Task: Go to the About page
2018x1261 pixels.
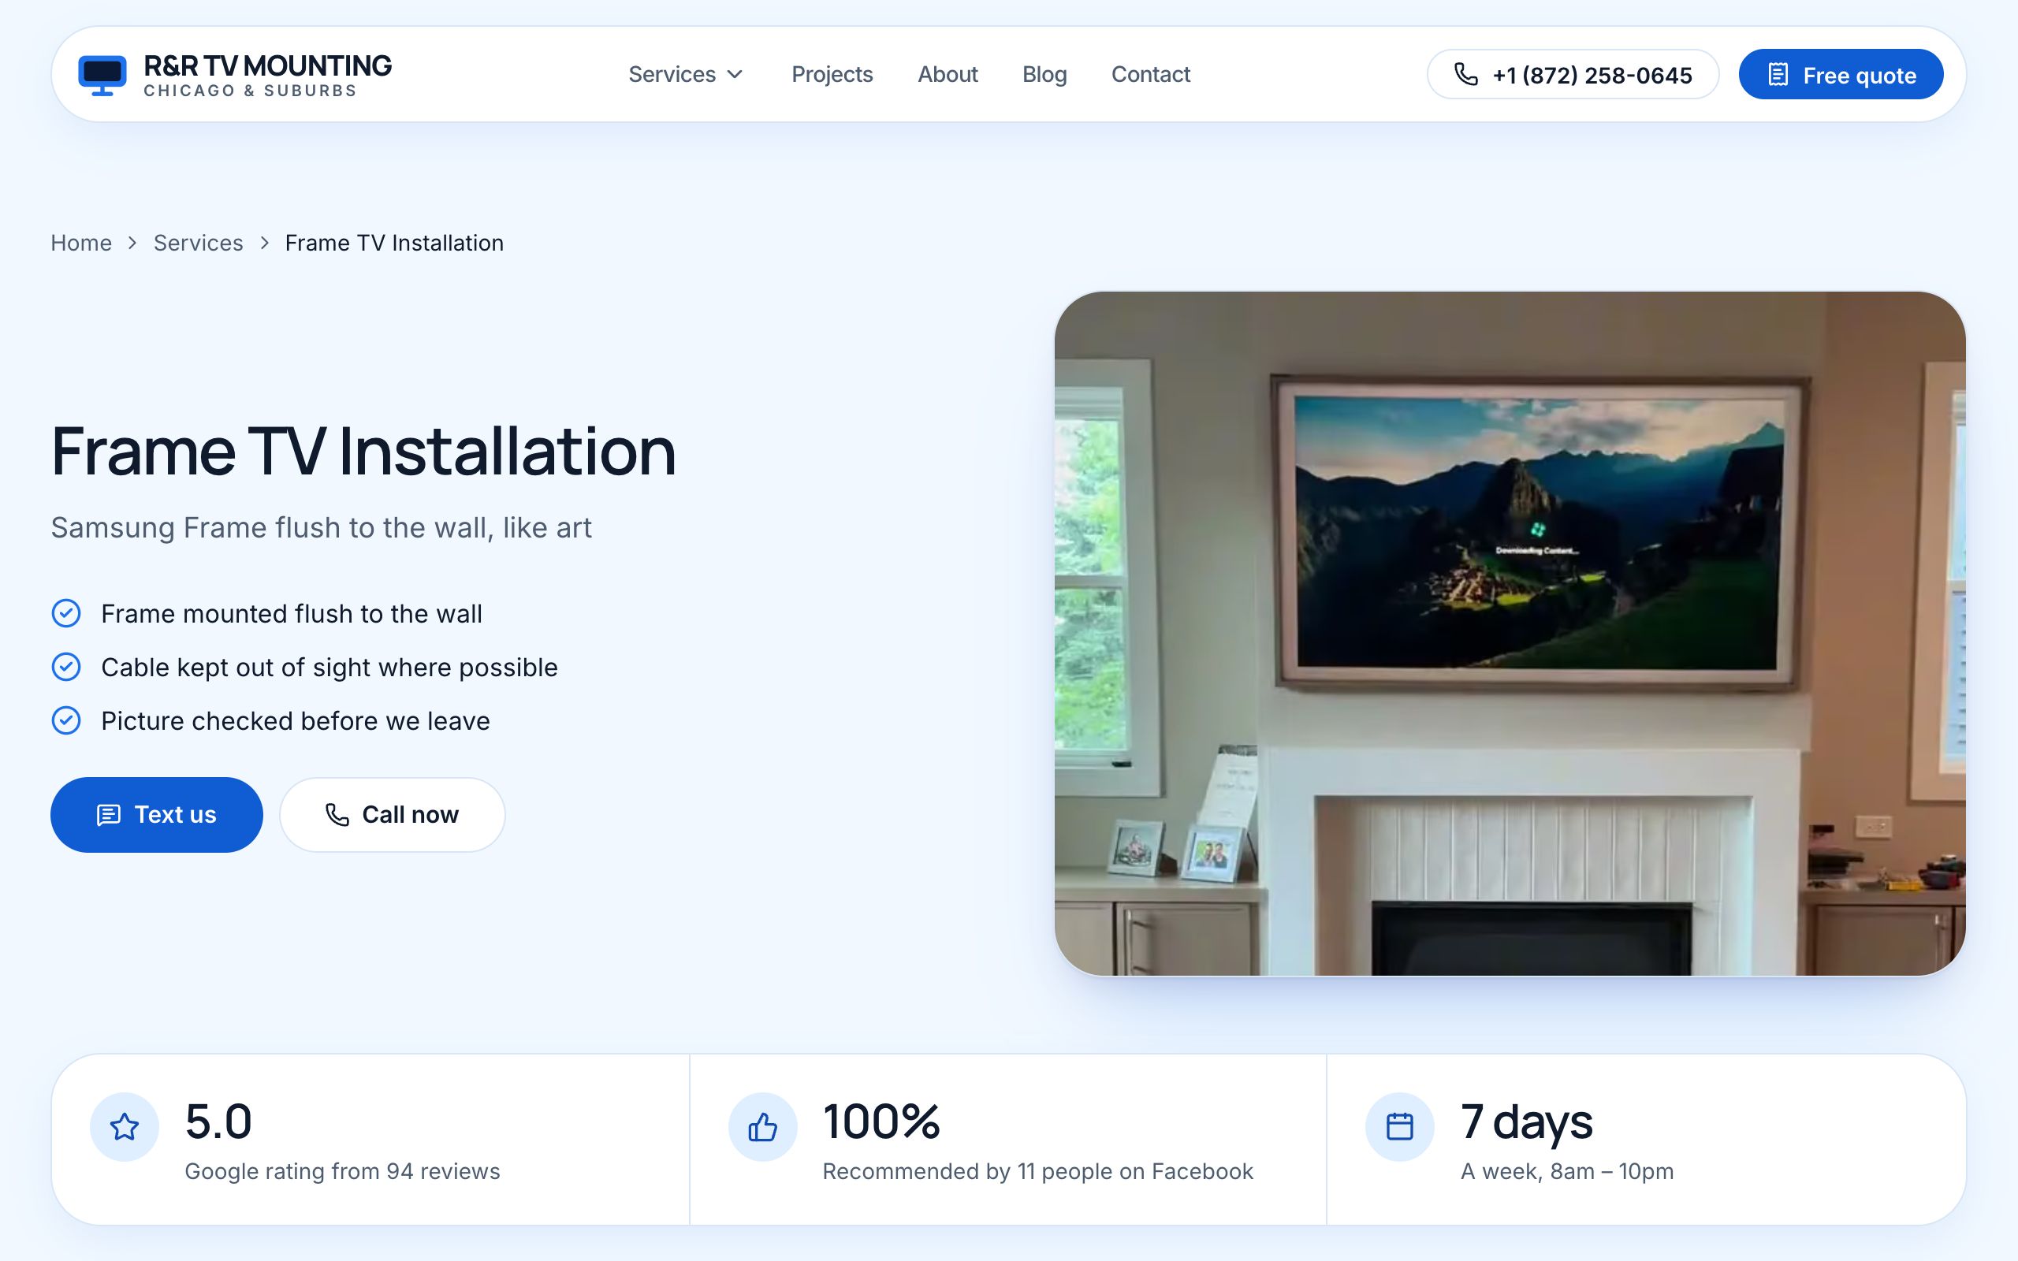Action: click(948, 74)
